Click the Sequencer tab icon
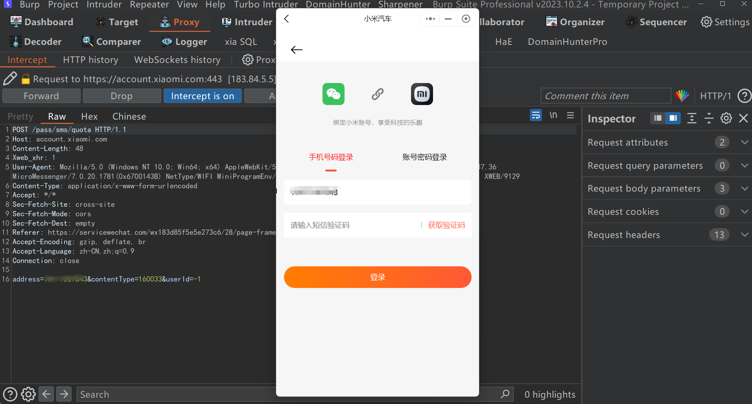The width and height of the screenshot is (752, 404). [631, 22]
